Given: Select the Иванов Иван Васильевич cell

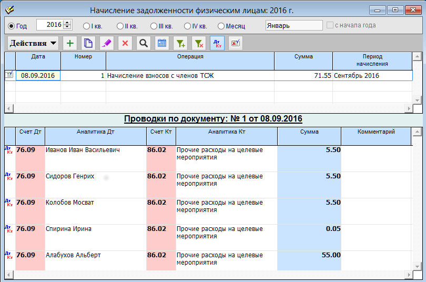Looking at the screenshot, I should coord(96,159).
